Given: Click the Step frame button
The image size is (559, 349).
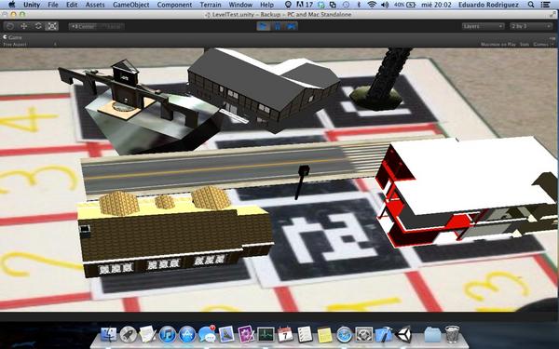Looking at the screenshot, I should (x=291, y=26).
